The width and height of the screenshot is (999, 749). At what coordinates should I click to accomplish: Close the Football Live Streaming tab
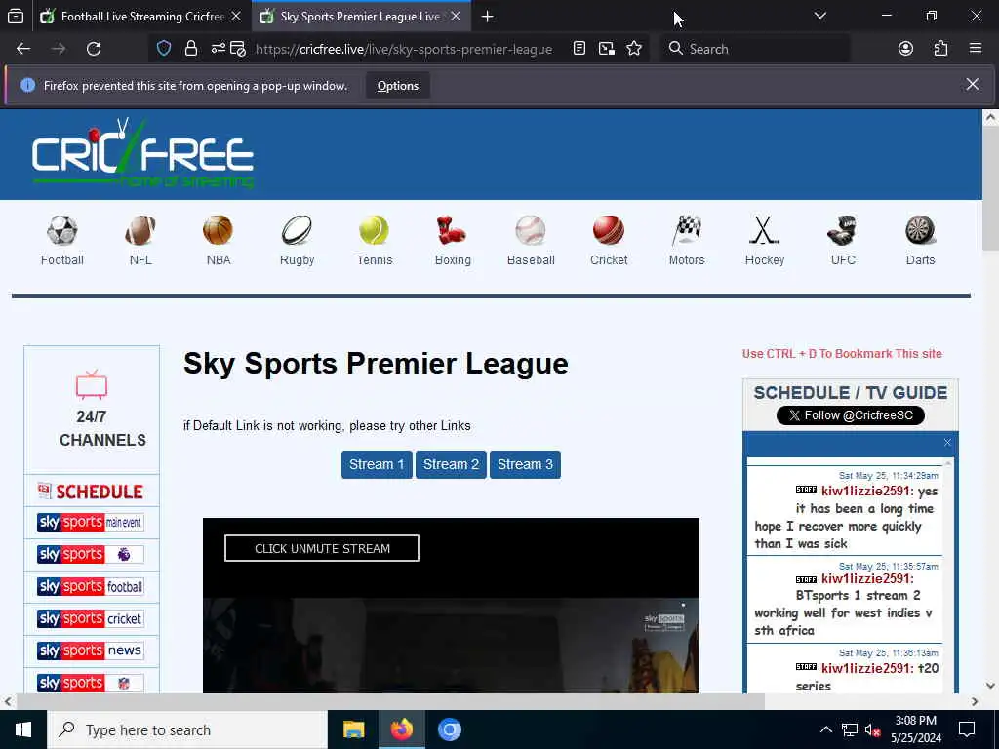pyautogui.click(x=236, y=17)
